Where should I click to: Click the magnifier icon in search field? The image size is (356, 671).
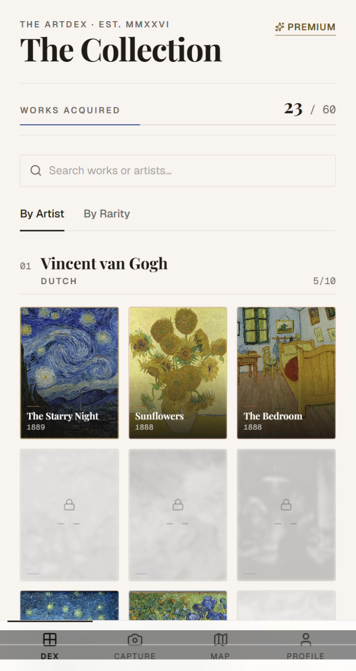[36, 171]
